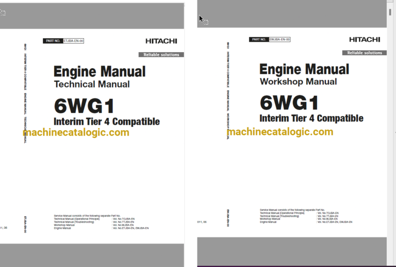Click 'Workshop Manual' subtitle on right cover
The height and width of the screenshot is (267, 396).
coord(298,82)
